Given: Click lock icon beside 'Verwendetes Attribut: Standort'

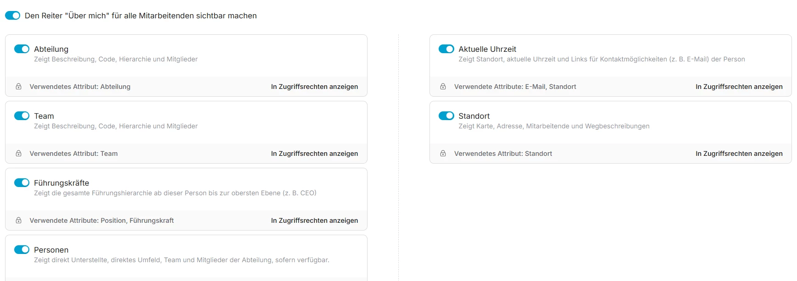Looking at the screenshot, I should 443,154.
